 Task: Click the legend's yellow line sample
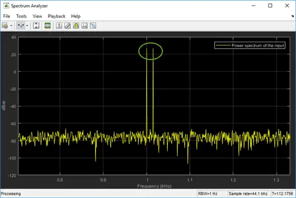click(x=223, y=45)
